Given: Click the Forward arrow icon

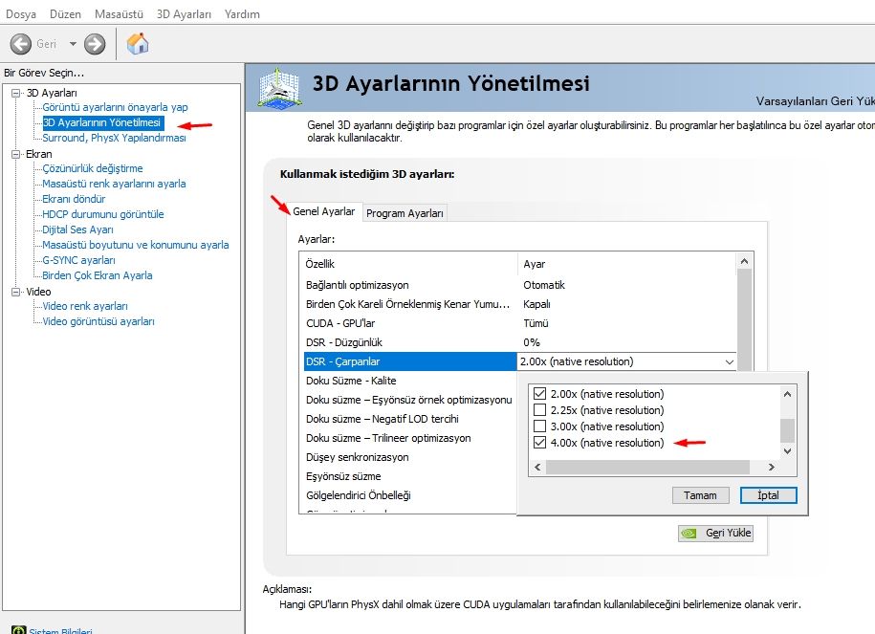Looking at the screenshot, I should tap(95, 44).
